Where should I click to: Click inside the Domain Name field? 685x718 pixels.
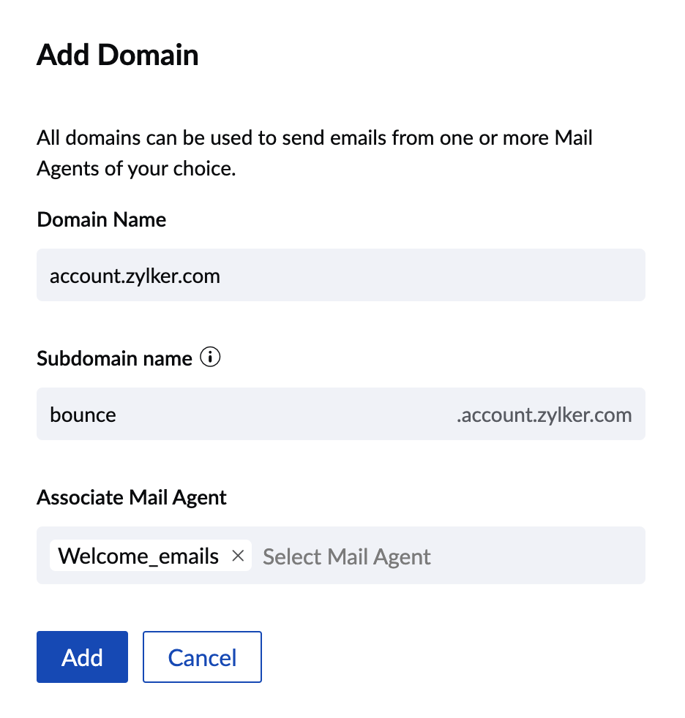click(340, 275)
